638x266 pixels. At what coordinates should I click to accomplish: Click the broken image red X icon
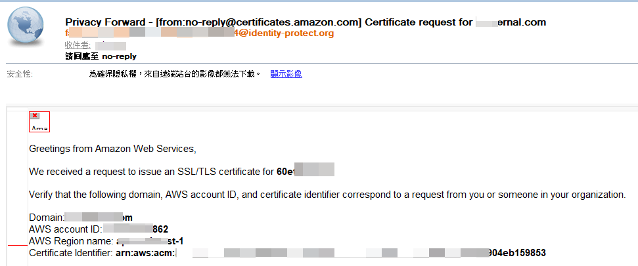pos(35,116)
